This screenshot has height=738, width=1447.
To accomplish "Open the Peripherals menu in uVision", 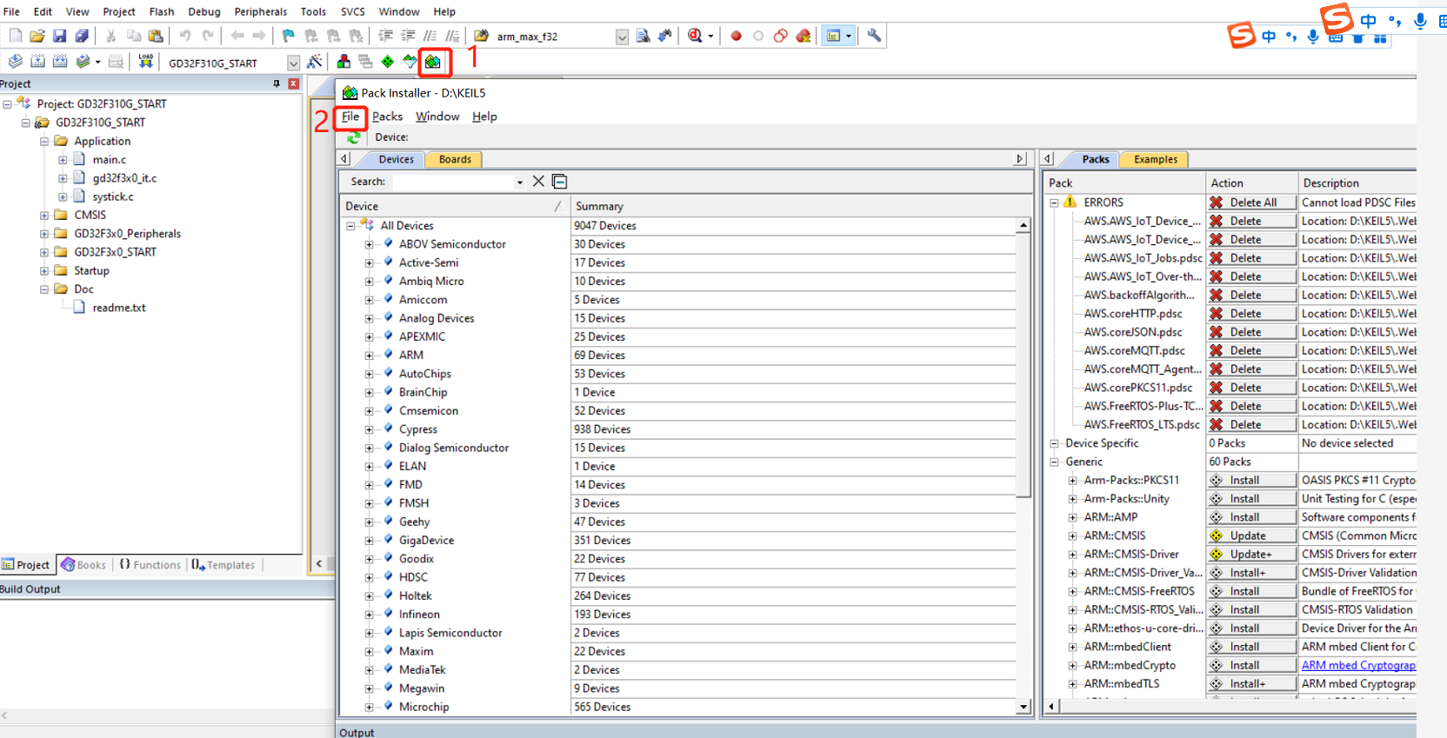I will [x=261, y=11].
